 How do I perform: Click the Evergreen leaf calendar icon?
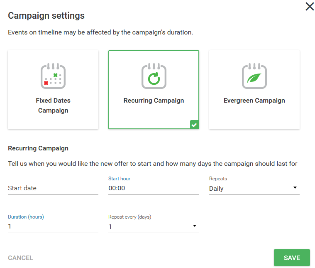coord(254,76)
